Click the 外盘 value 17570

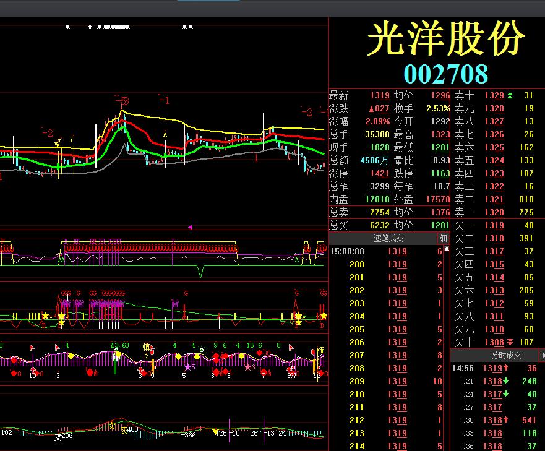coord(437,200)
